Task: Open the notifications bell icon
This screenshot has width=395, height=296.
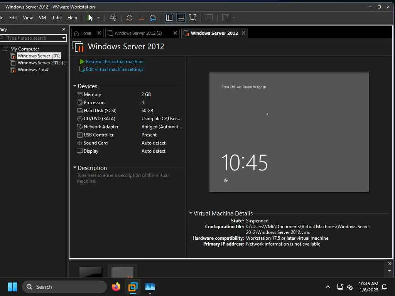Action: point(384,287)
